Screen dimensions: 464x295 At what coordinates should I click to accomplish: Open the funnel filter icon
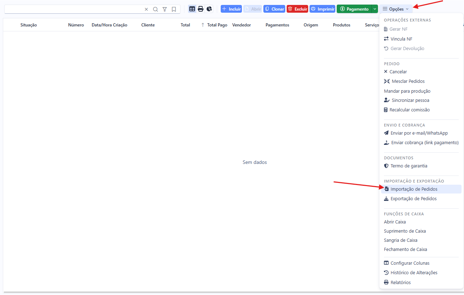click(x=165, y=9)
